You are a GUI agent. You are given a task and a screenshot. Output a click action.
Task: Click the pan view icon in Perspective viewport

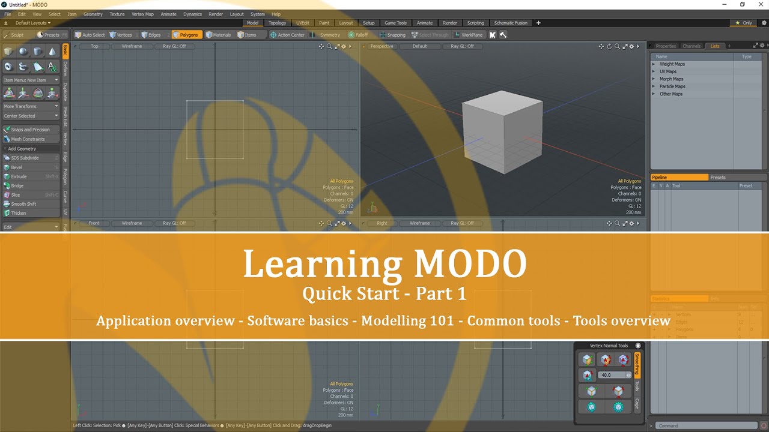click(x=601, y=46)
